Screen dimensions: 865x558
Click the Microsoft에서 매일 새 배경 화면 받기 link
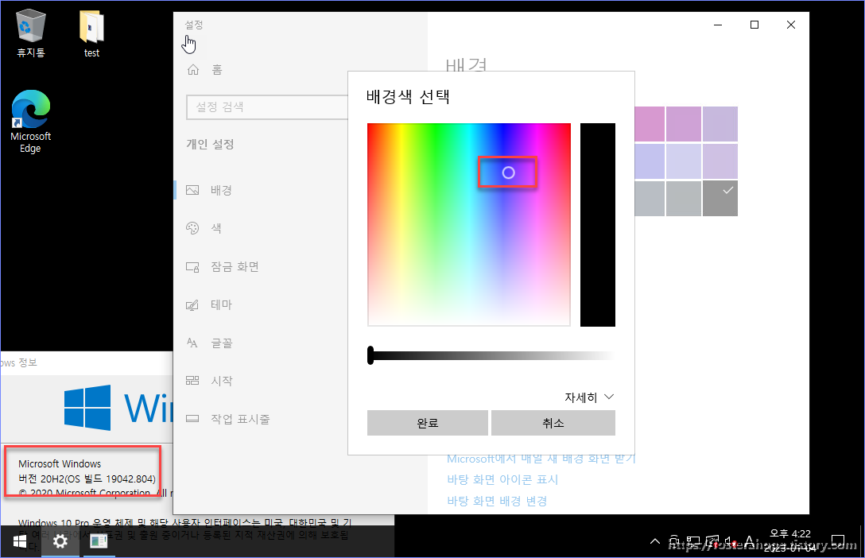tap(541, 459)
